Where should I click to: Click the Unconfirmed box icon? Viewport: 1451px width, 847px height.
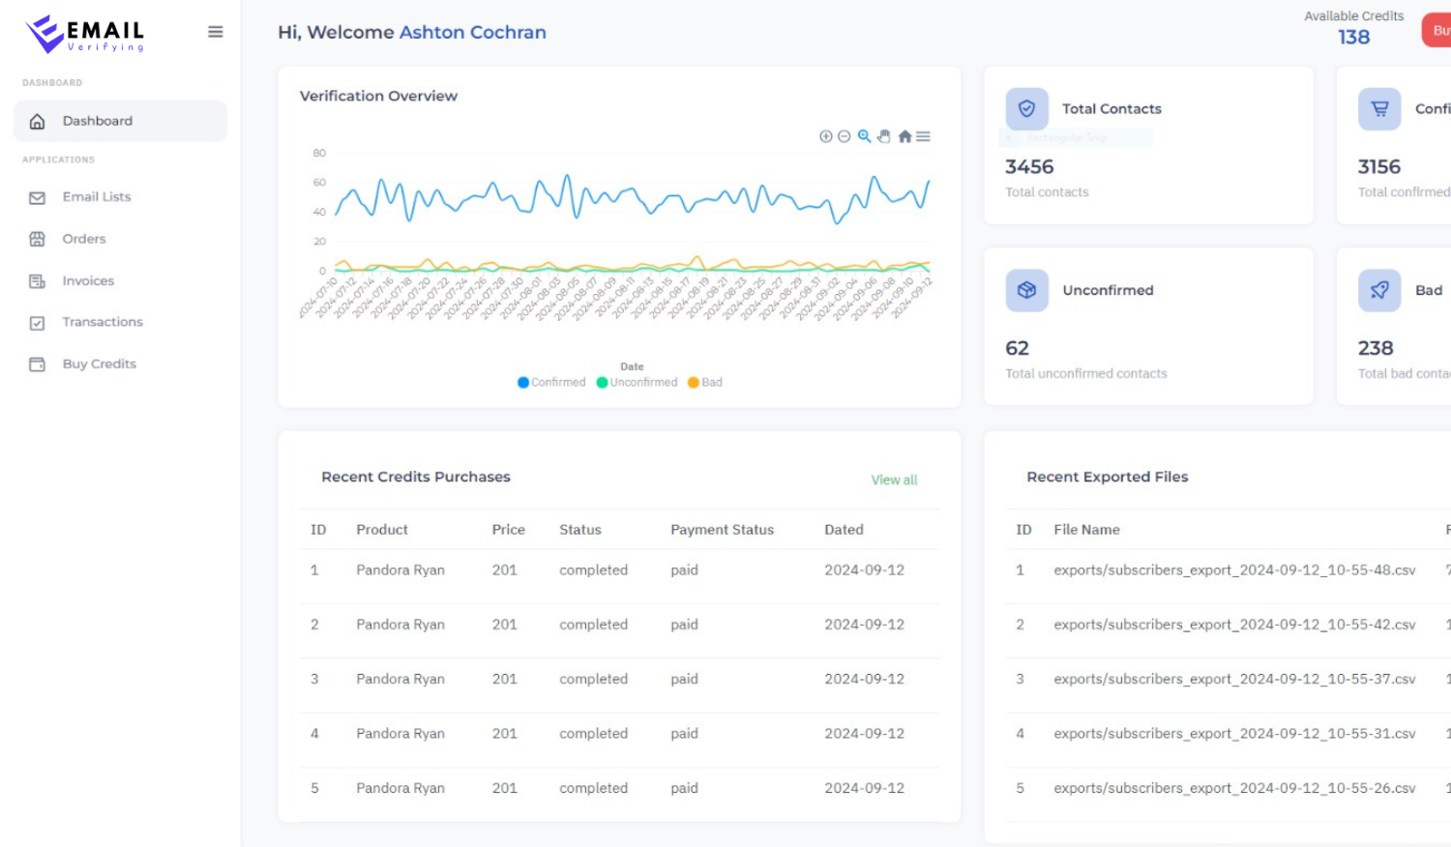click(1026, 290)
